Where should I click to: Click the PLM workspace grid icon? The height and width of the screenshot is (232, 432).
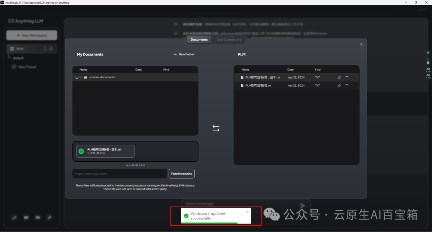click(x=12, y=49)
